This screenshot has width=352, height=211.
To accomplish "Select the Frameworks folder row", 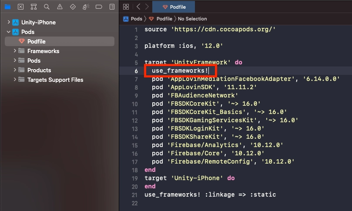I will coord(60,51).
